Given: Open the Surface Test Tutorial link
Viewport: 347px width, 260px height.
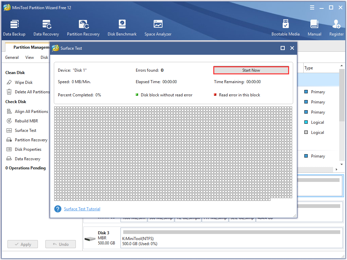Looking at the screenshot, I should 82,209.
